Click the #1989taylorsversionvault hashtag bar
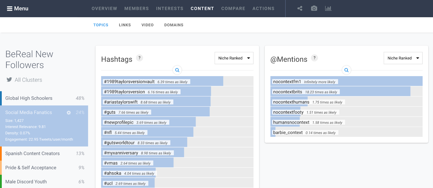The image size is (433, 188). [177, 81]
